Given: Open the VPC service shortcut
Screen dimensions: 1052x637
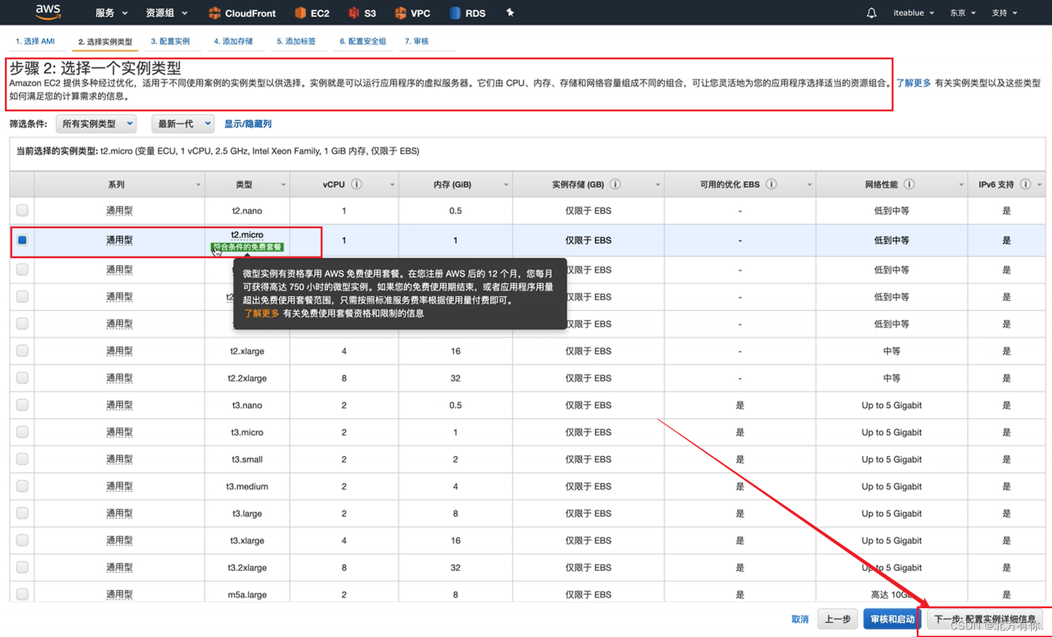Looking at the screenshot, I should click(x=412, y=13).
